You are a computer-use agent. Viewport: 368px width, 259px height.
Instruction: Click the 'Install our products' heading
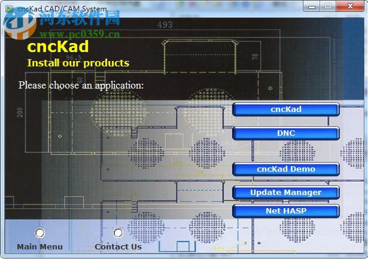coord(78,63)
